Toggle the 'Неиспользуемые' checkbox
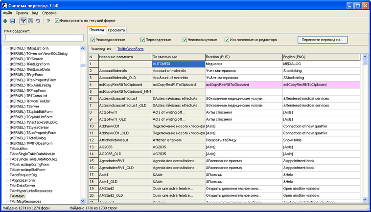Viewport: 371px width, 212px height. pyautogui.click(x=185, y=40)
